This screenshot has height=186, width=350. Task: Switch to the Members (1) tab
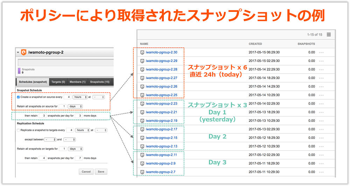[77, 82]
